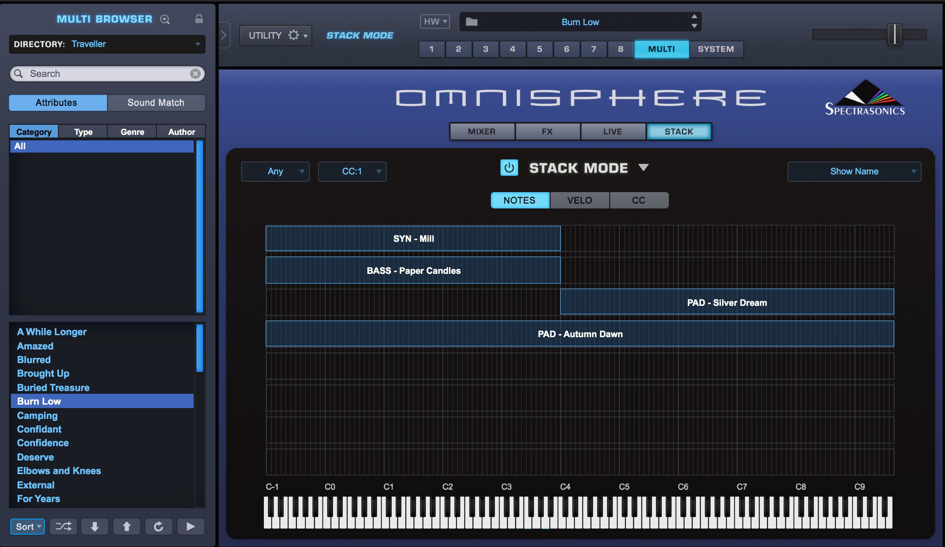Click the search magnifier icon
This screenshot has height=547, width=945.
tap(18, 74)
